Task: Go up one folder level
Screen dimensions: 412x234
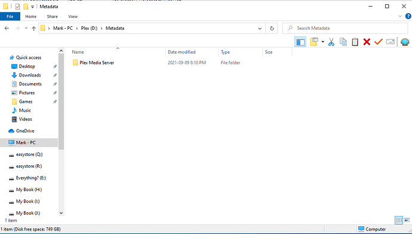Action: point(33,29)
